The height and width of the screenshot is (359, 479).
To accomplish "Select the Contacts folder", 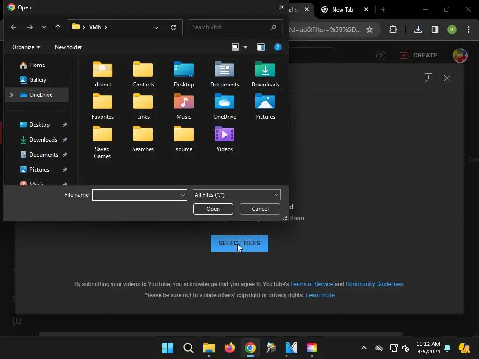I will pyautogui.click(x=143, y=74).
